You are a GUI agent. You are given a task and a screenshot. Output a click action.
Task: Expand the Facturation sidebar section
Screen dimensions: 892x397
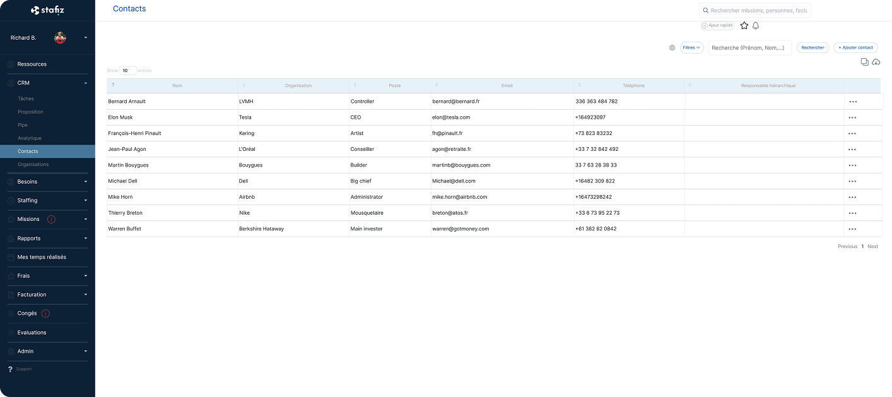86,295
